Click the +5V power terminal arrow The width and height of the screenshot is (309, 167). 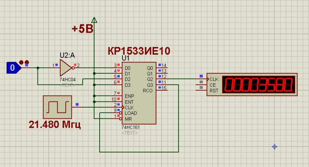tap(94, 19)
